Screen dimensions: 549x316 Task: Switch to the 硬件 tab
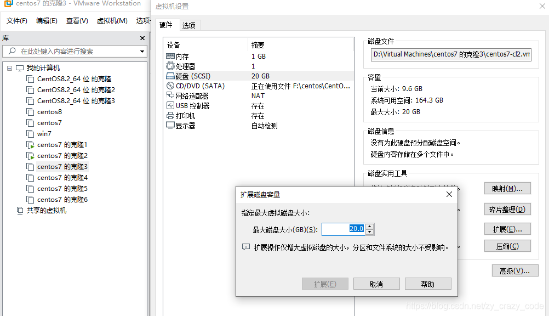point(166,25)
